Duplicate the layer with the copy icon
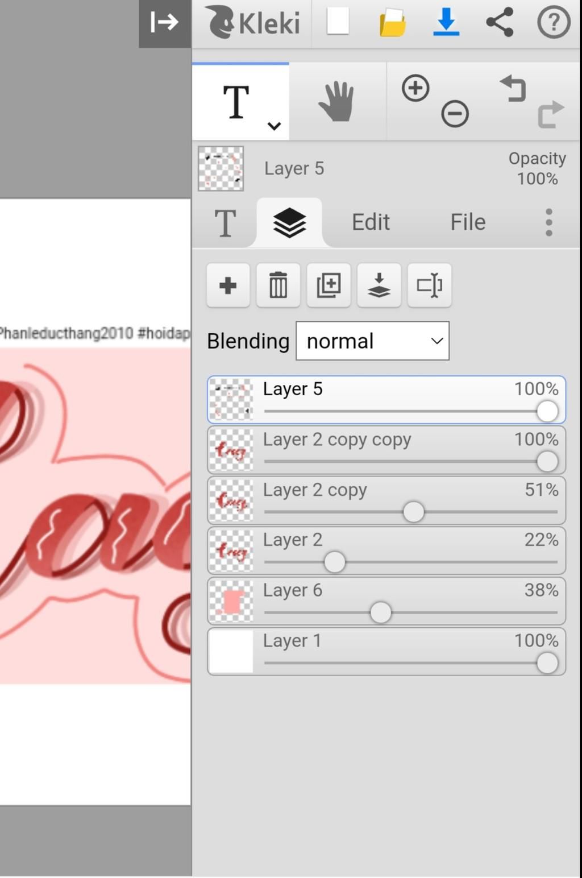Viewport: 582px width, 878px height. (329, 285)
